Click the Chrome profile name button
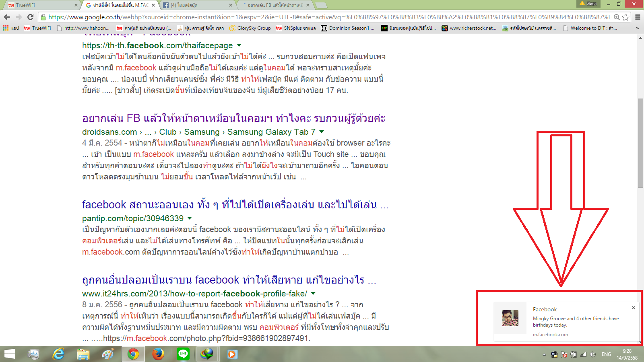This screenshot has width=644, height=362. (x=588, y=4)
